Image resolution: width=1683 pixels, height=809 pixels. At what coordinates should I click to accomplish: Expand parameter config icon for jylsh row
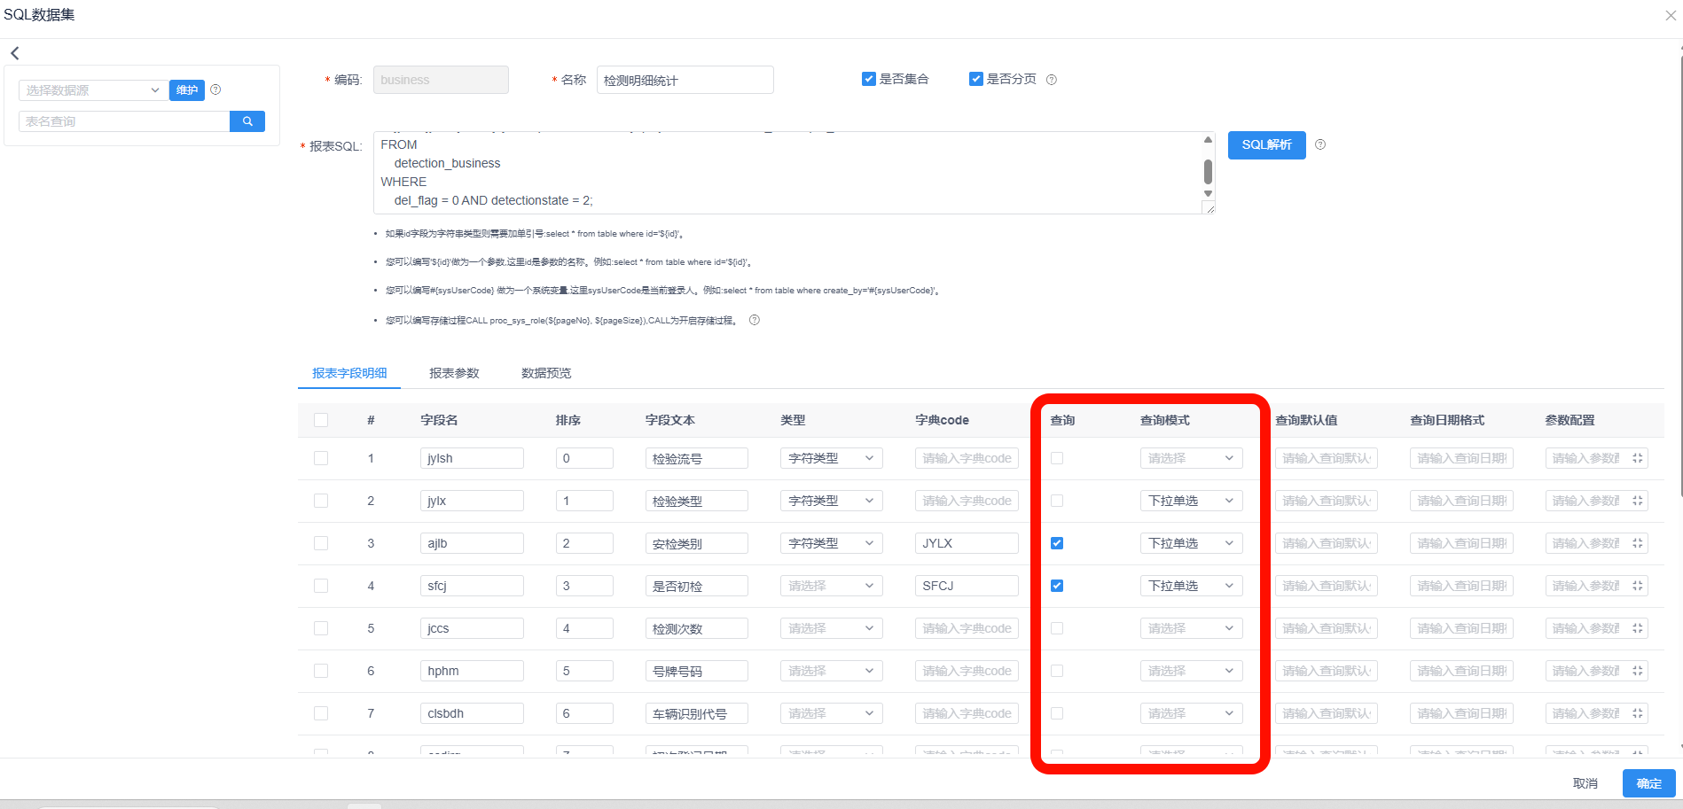(x=1638, y=458)
